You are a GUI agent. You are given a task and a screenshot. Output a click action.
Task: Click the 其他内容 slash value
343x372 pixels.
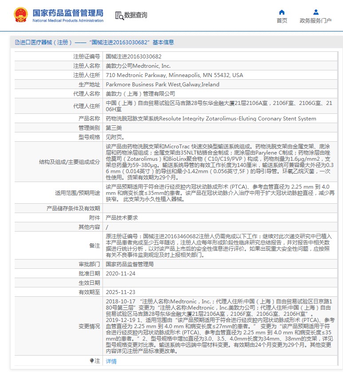(x=107, y=227)
